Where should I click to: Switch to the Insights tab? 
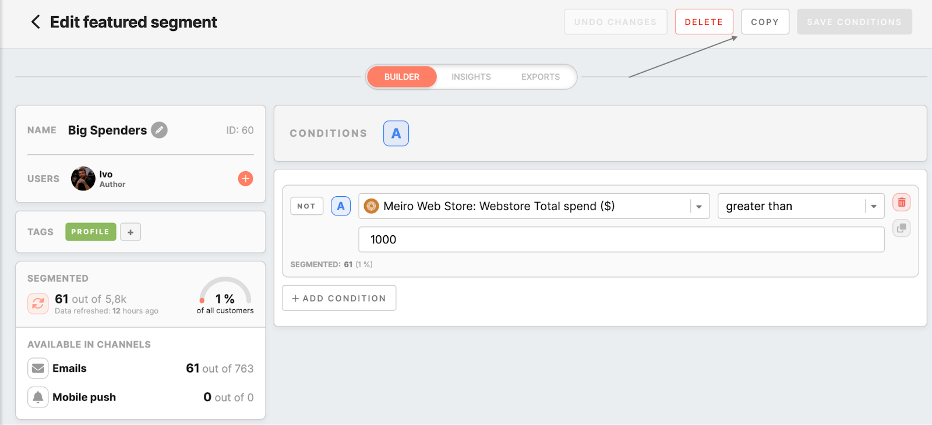click(471, 77)
